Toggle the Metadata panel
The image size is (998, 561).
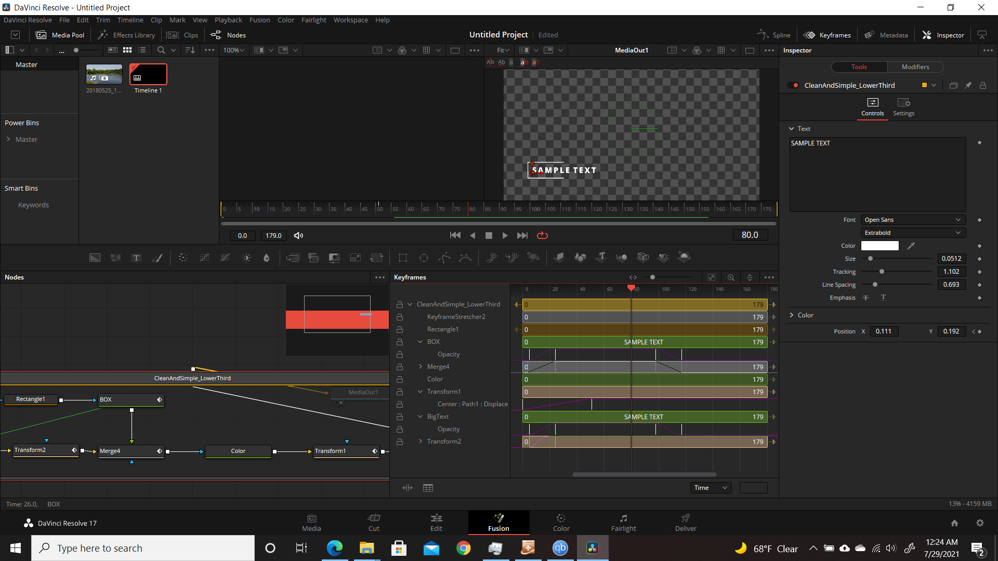(x=886, y=35)
